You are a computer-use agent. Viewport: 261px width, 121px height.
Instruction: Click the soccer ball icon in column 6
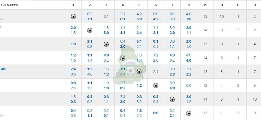coord(156,85)
